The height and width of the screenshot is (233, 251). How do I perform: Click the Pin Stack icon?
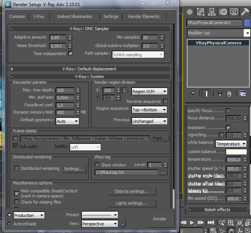[192, 93]
